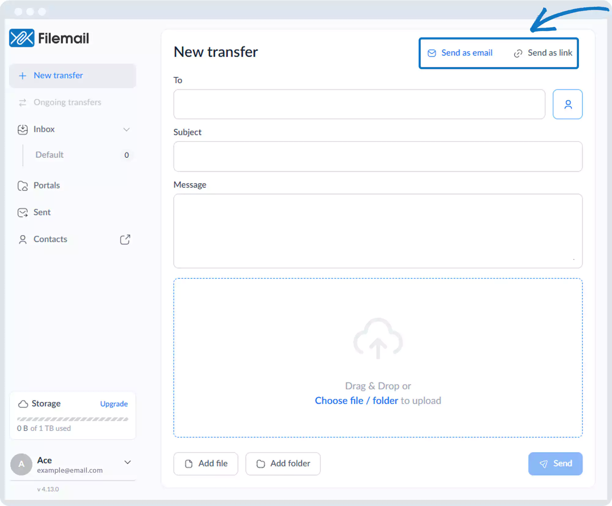Switch to Send as email mode
612x506 pixels.
pyautogui.click(x=460, y=53)
